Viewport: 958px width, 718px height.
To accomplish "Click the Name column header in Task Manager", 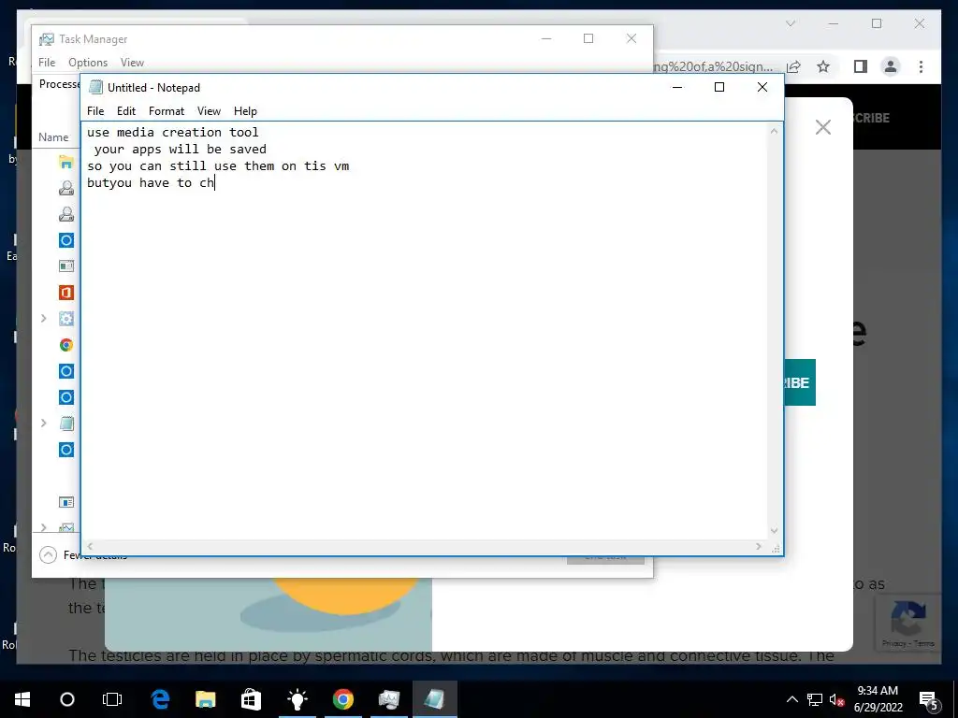I will pyautogui.click(x=53, y=137).
